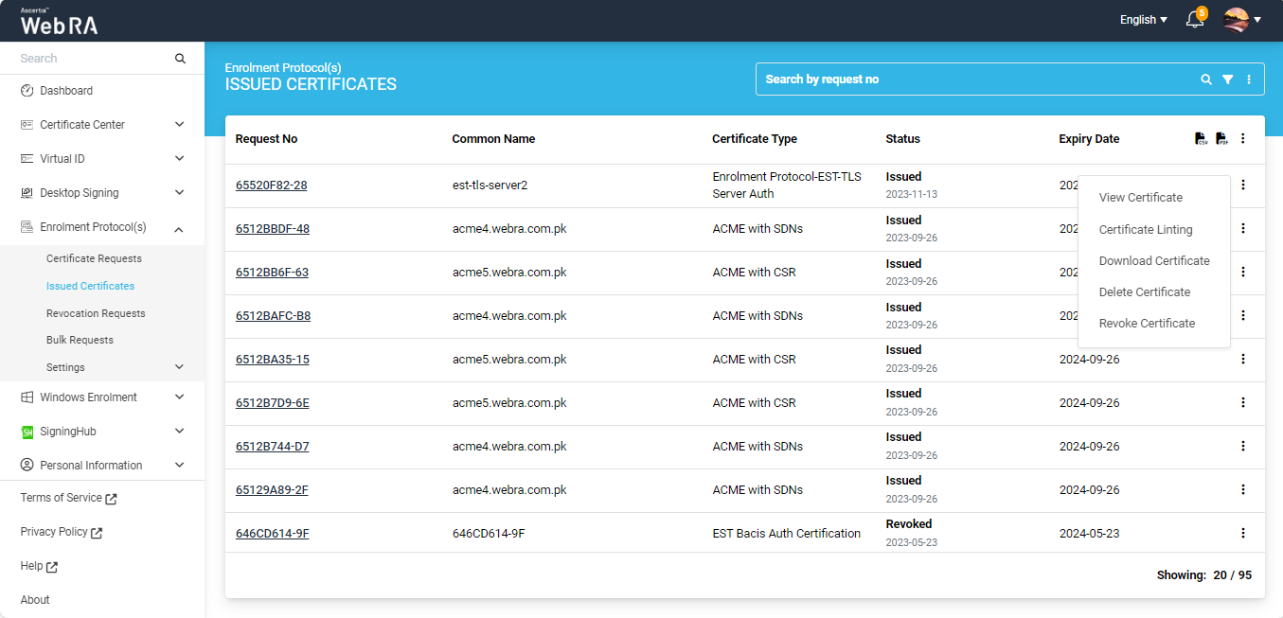Open three-dot menu for request 6512BA35-15

pyautogui.click(x=1243, y=359)
